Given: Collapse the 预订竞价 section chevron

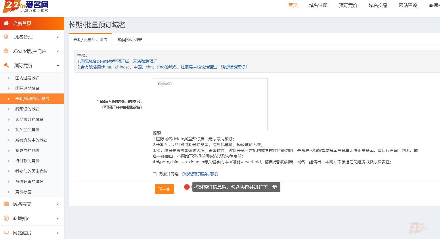Looking at the screenshot, I should click(x=58, y=66).
